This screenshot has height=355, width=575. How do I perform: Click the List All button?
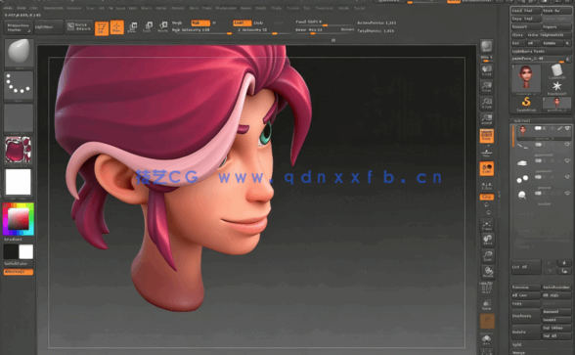click(526, 267)
